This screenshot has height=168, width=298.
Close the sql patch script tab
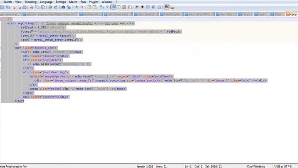click(76, 14)
